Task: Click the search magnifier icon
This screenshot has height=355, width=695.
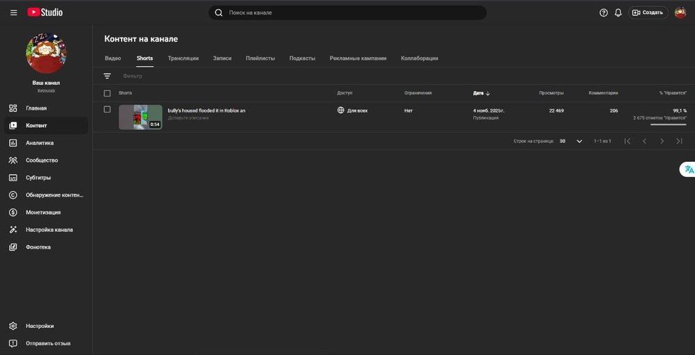Action: point(218,13)
